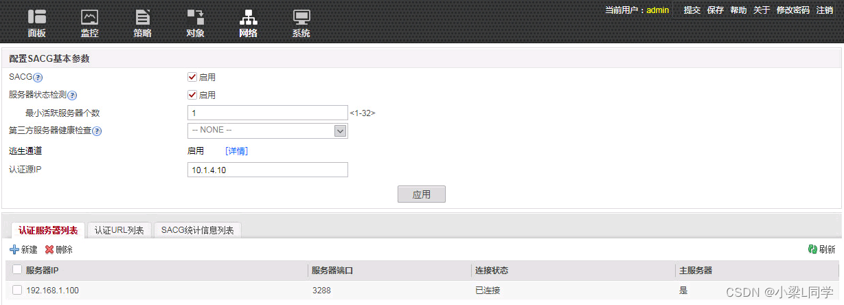Open the 帮助 top bar link
Viewport: 844px width, 305px height.
tap(738, 10)
